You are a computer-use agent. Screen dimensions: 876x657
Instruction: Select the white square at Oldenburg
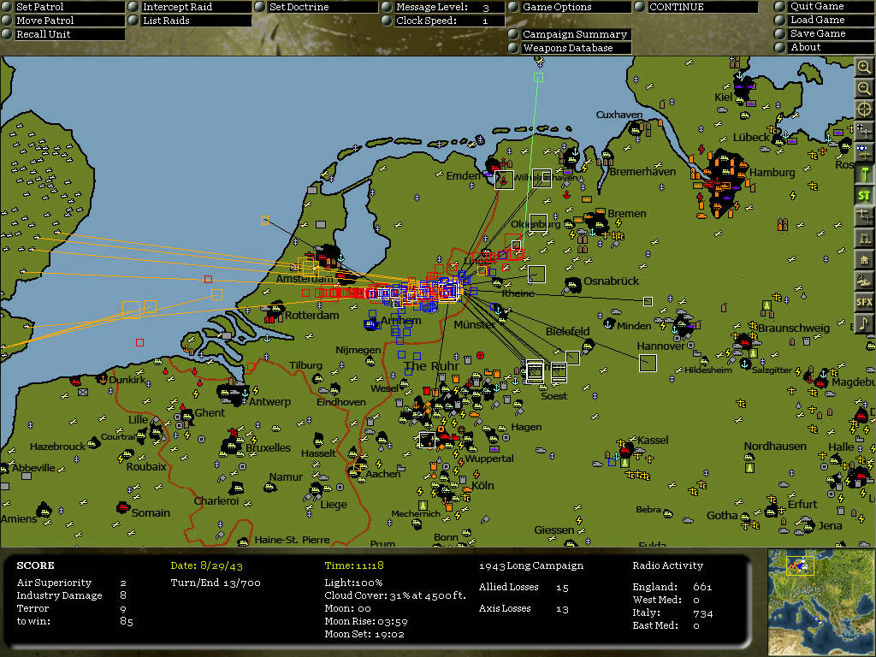pyautogui.click(x=538, y=223)
